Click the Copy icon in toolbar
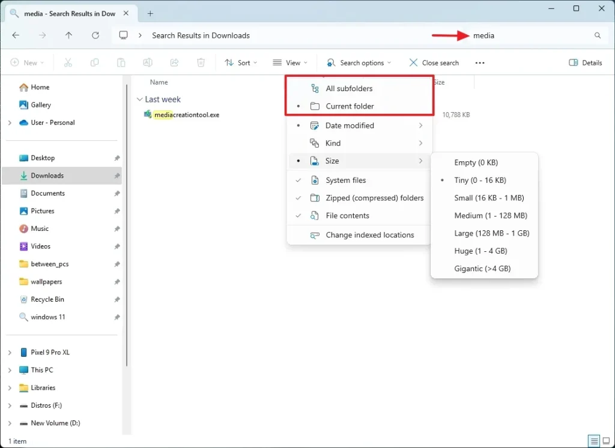Screen dimensions: 615x448 (x=94, y=62)
